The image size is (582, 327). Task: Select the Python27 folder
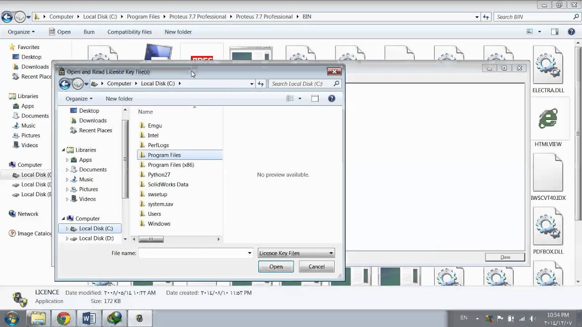159,174
